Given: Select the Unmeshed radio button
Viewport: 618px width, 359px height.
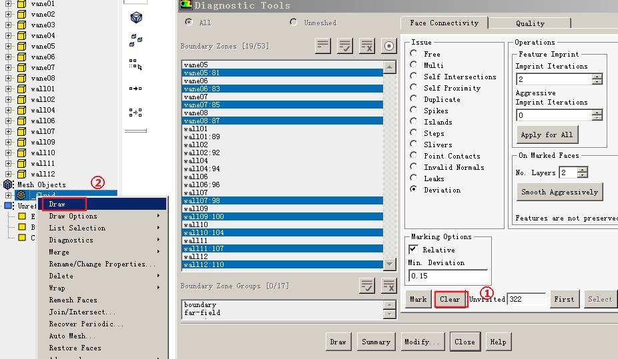Looking at the screenshot, I should (294, 22).
